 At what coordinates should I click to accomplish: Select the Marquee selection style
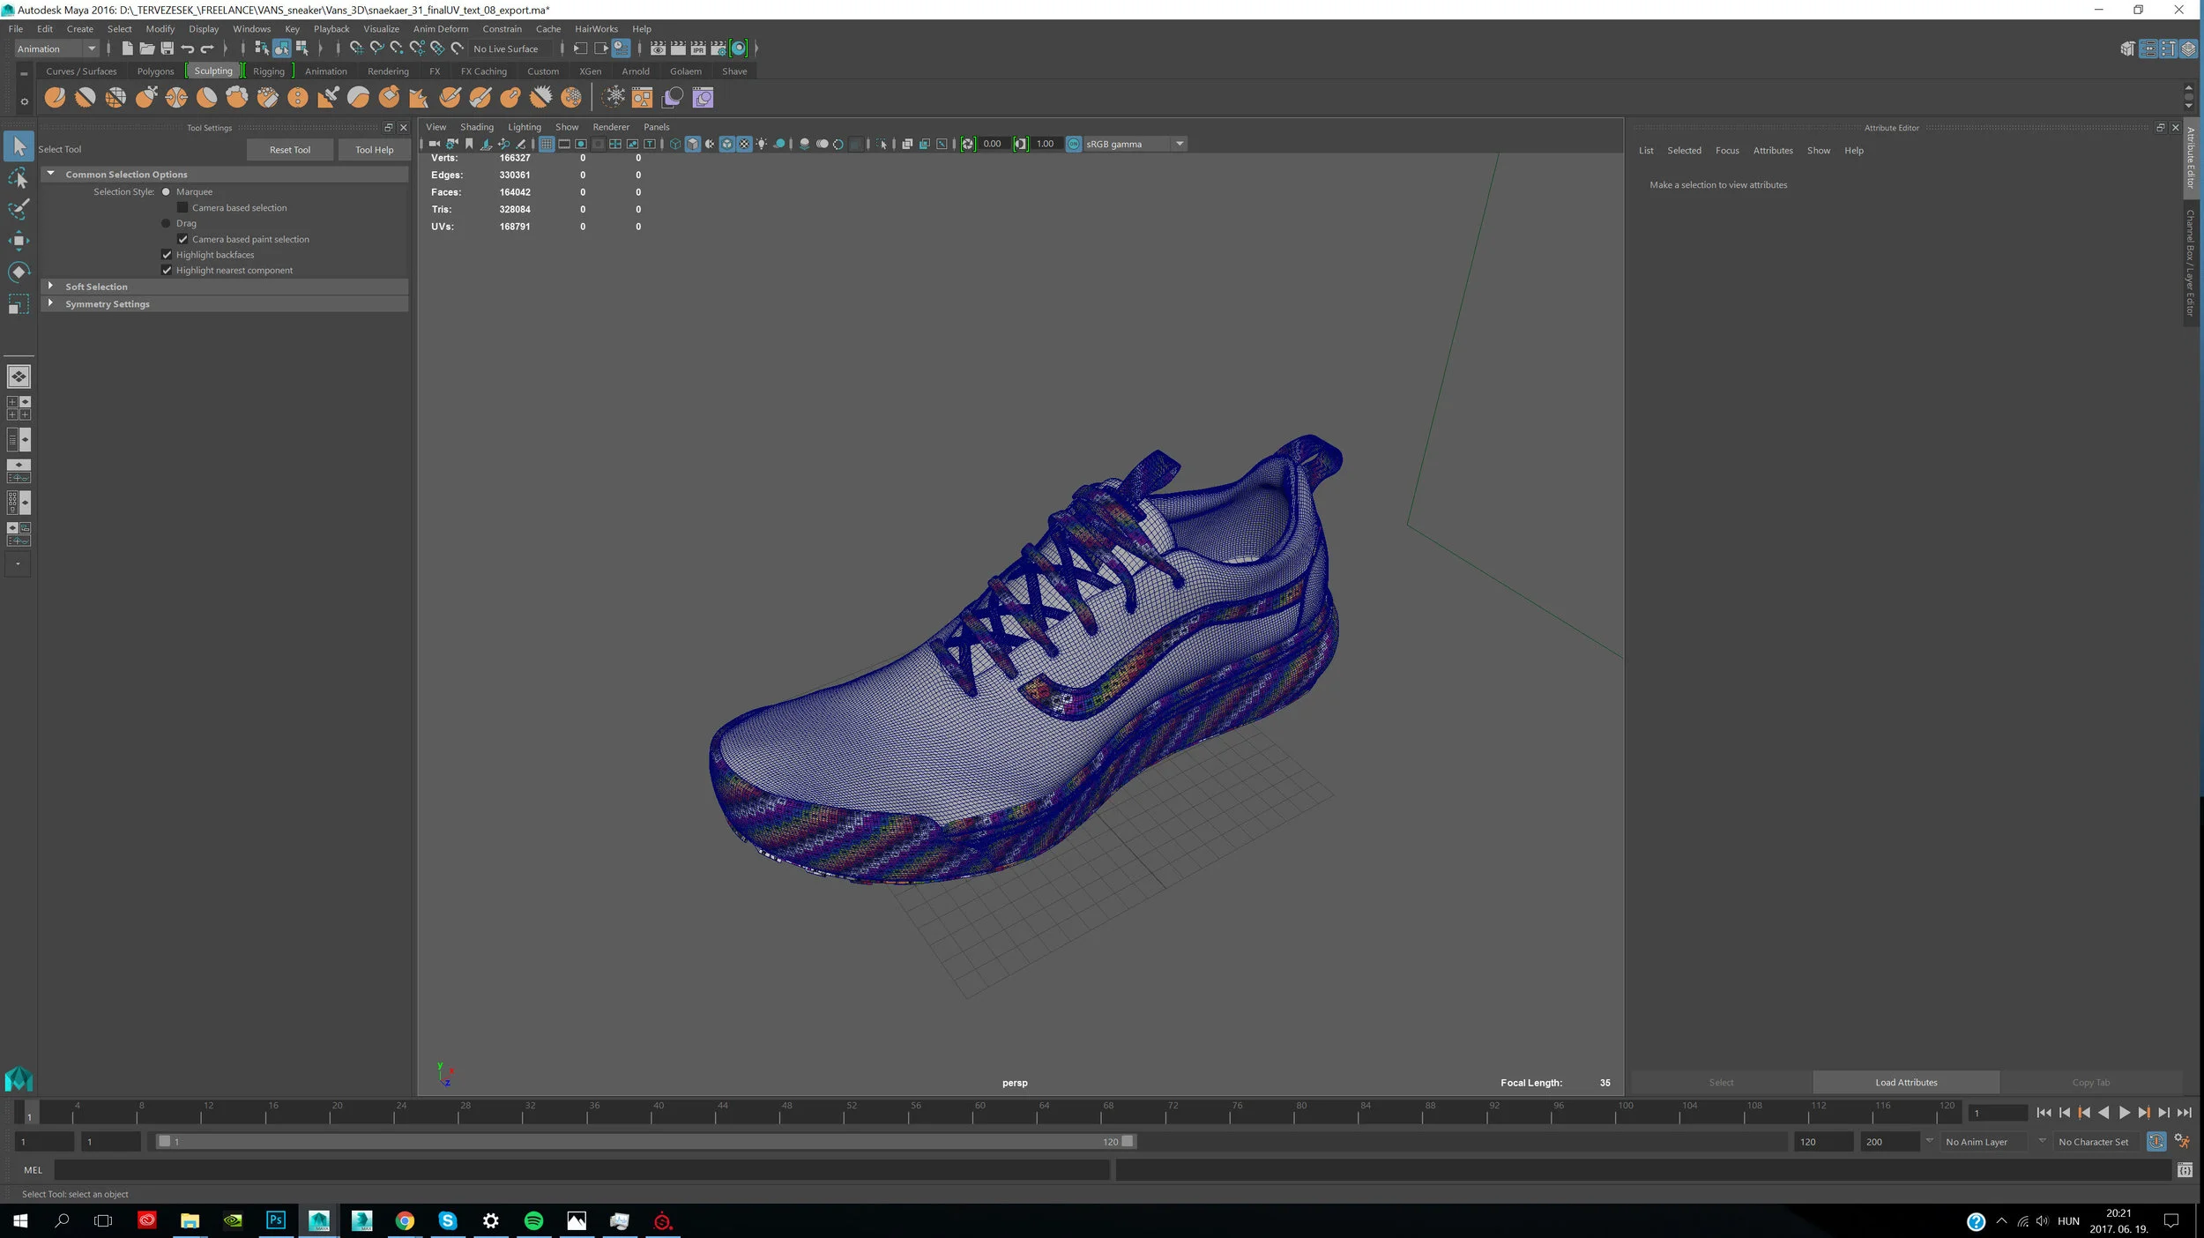[x=166, y=192]
